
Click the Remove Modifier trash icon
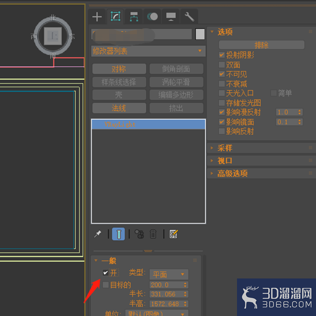coord(153,234)
